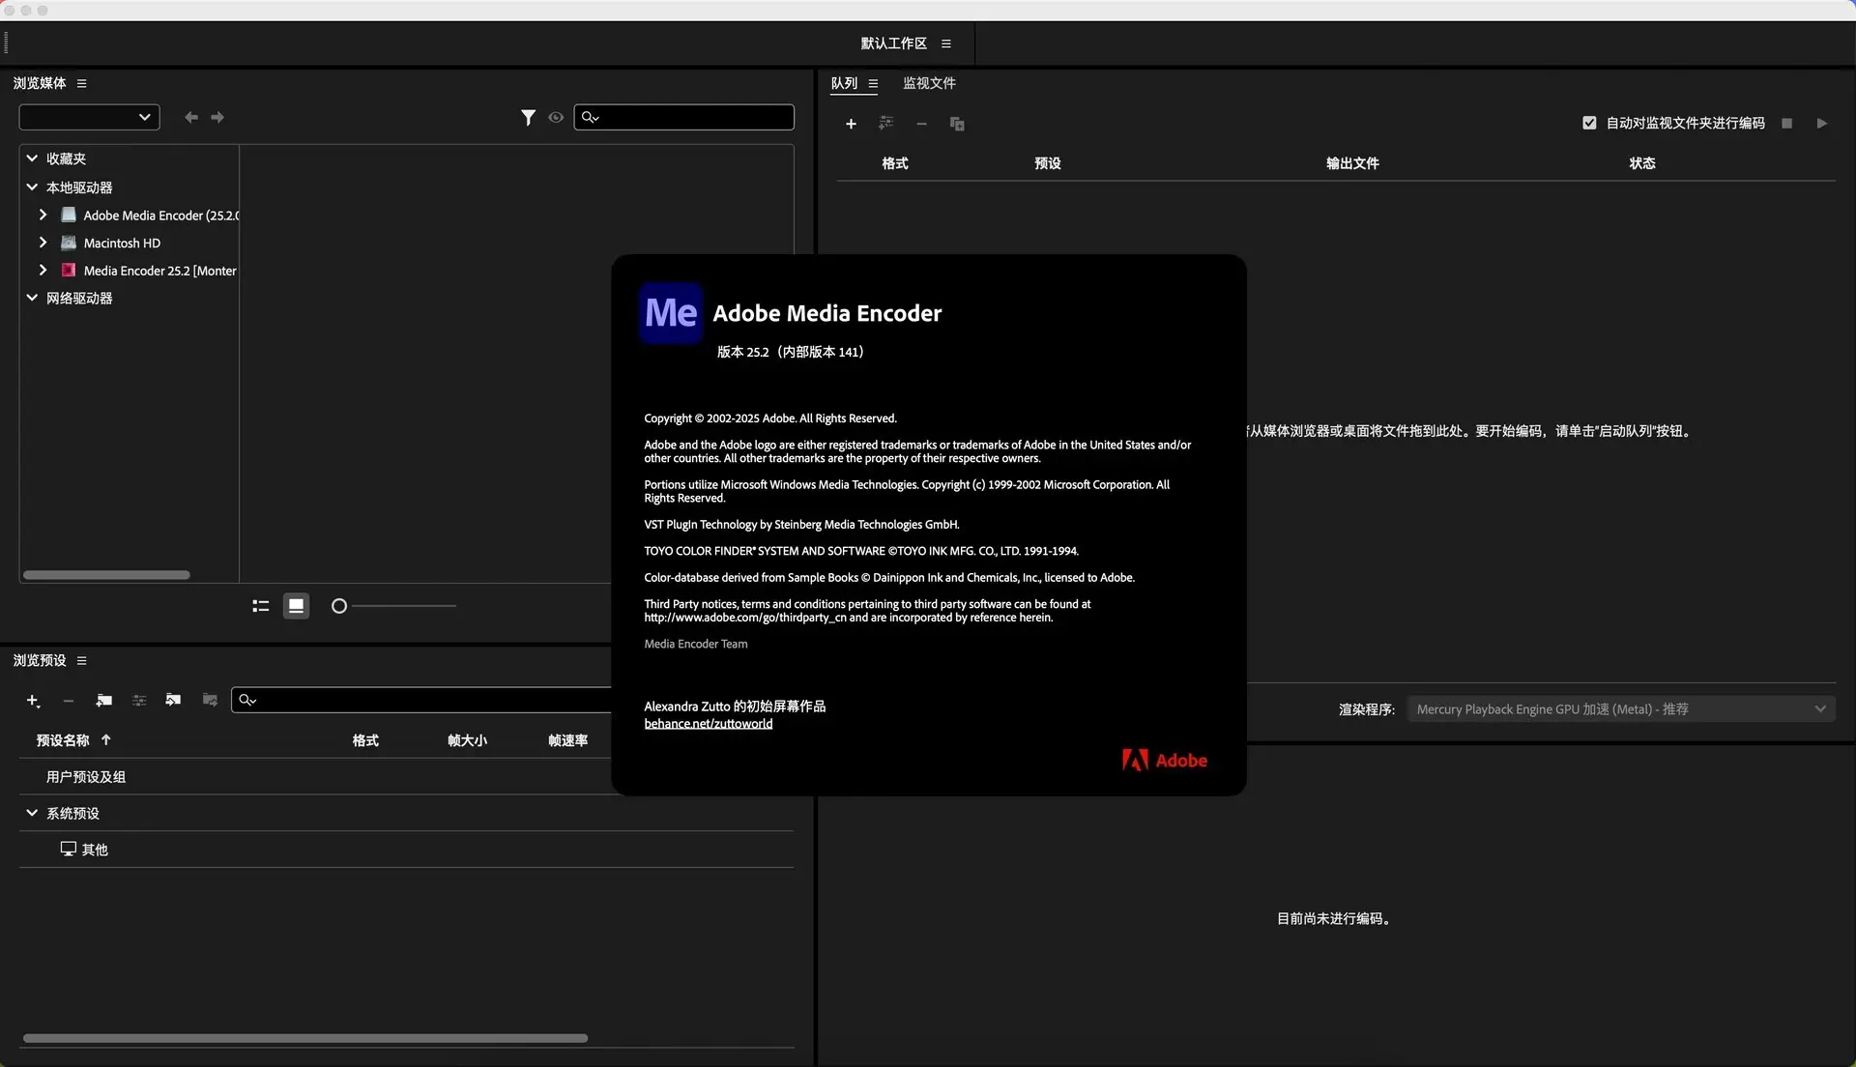Switch media browser to list view
Image resolution: width=1856 pixels, height=1067 pixels.
click(x=259, y=606)
